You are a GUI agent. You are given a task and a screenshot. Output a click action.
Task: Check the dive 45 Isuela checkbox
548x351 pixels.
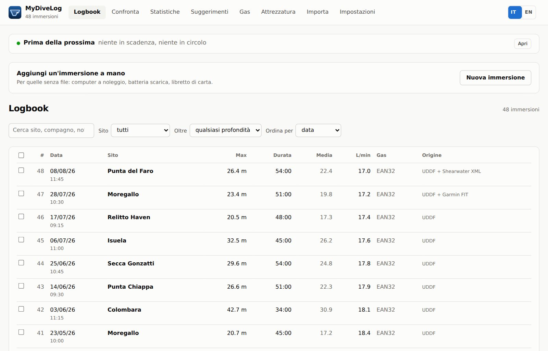click(21, 240)
